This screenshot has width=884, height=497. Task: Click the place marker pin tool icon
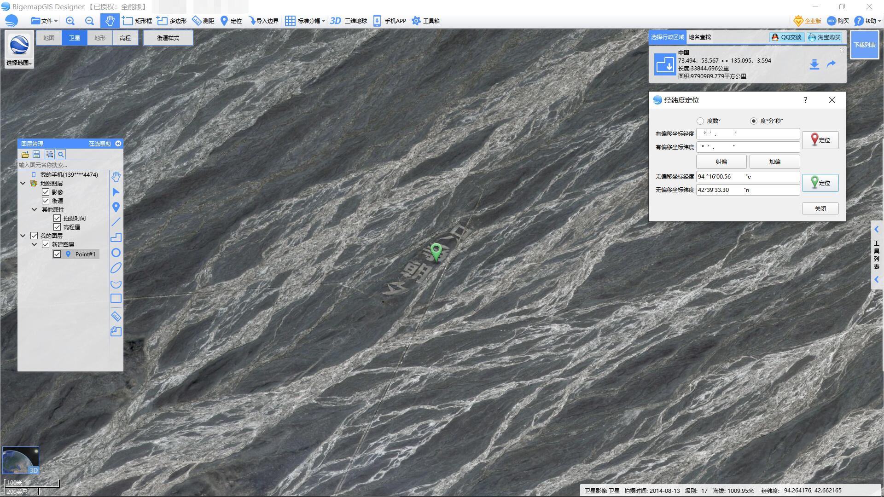pos(116,207)
